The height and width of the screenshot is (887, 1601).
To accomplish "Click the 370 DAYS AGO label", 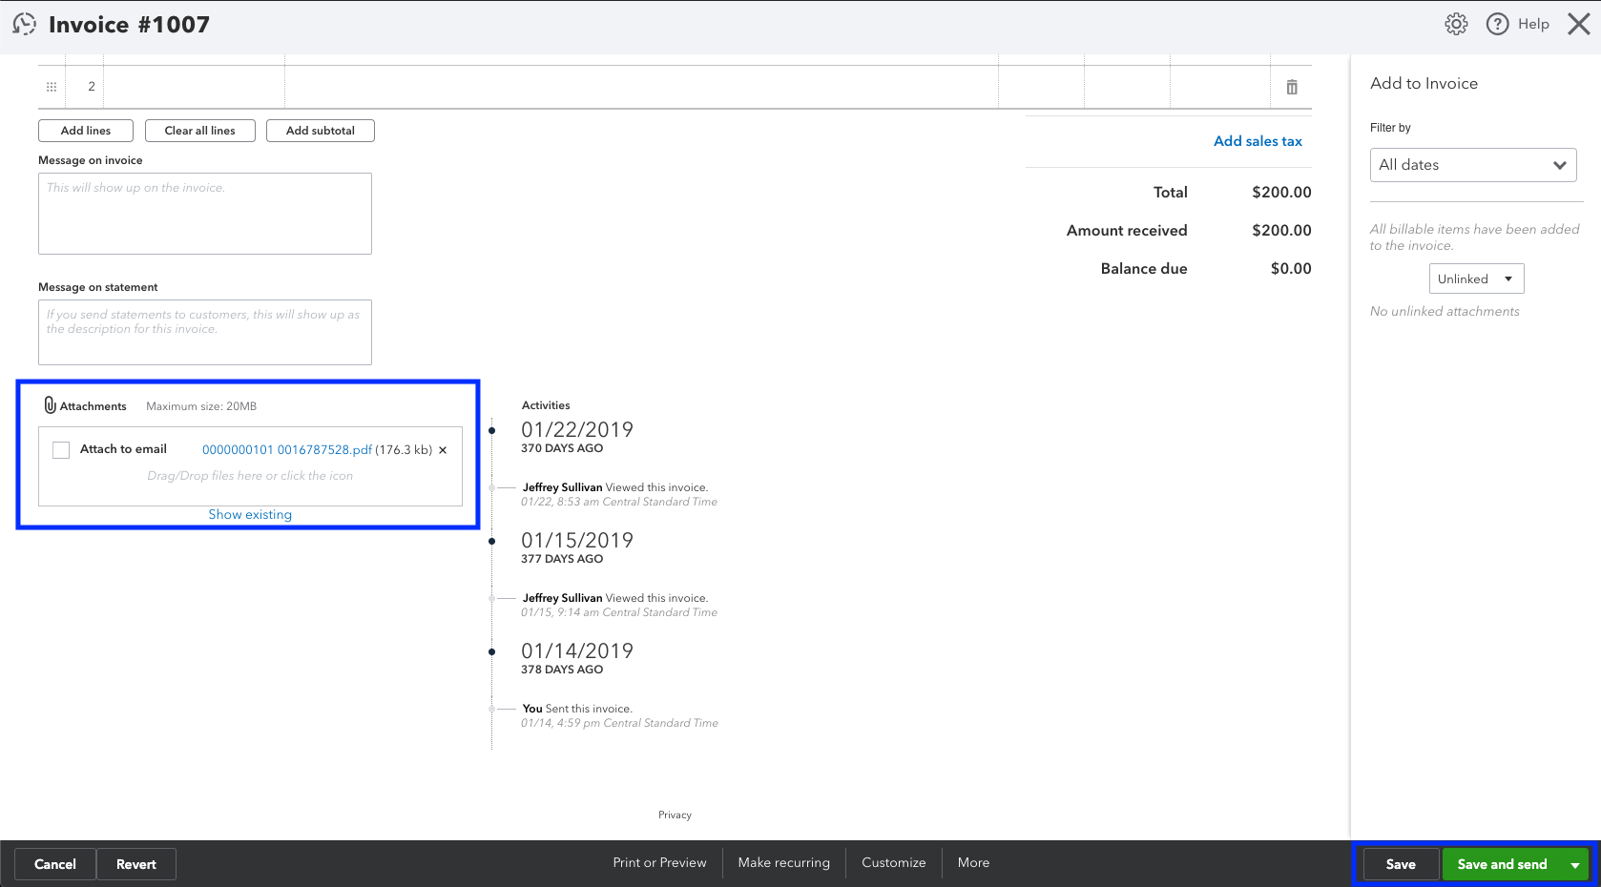I will pyautogui.click(x=562, y=448).
